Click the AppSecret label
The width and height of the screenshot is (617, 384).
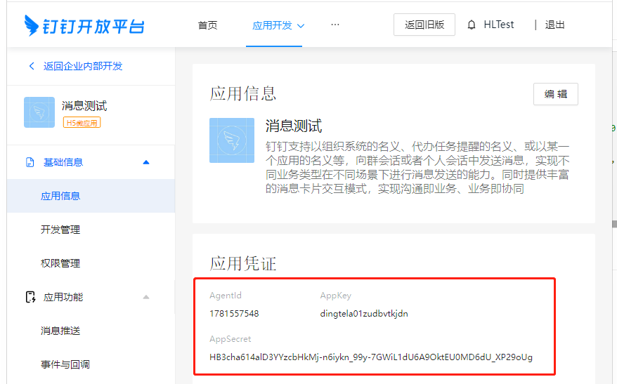pyautogui.click(x=230, y=339)
